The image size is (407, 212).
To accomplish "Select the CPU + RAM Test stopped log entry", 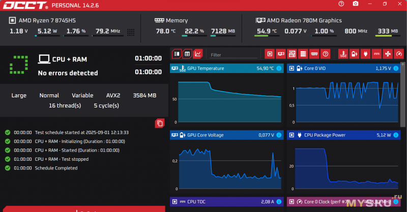I will click(x=47, y=159).
